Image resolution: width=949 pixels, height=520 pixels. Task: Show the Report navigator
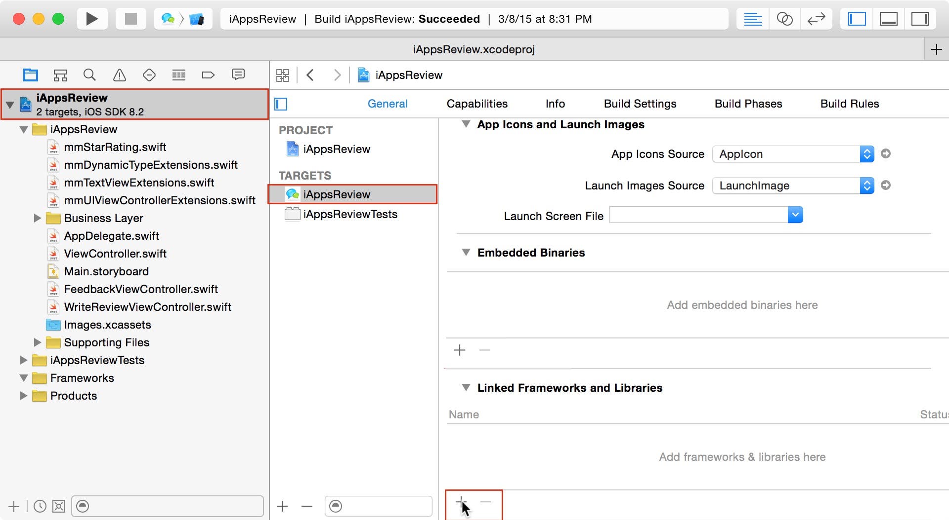pyautogui.click(x=238, y=75)
